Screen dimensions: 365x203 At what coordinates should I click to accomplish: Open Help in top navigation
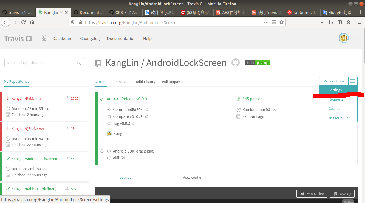pos(147,38)
